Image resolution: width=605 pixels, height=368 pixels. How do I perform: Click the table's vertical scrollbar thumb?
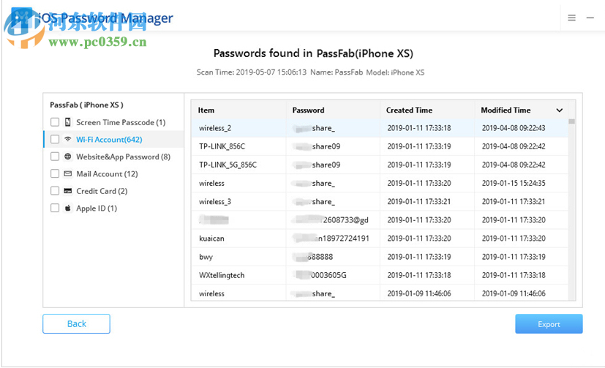pyautogui.click(x=571, y=121)
